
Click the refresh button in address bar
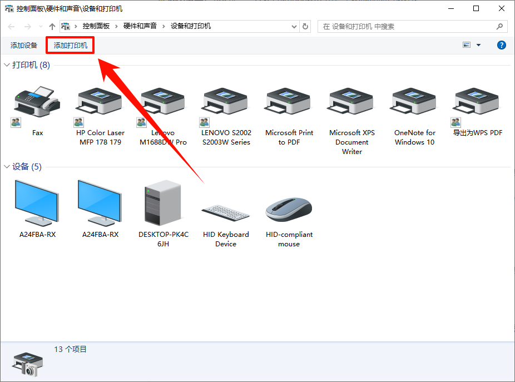click(305, 26)
